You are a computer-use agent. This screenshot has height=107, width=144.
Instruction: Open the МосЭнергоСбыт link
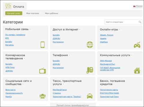(x=107, y=64)
